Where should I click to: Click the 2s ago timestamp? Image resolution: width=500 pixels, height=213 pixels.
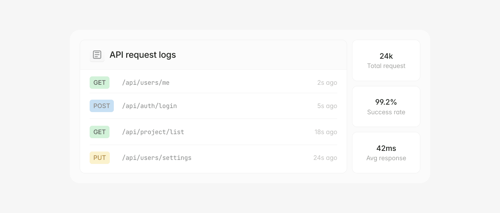[327, 82]
